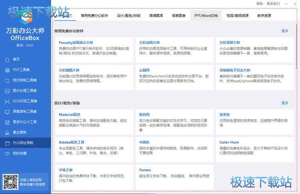Click the QR code image in sidebar

[x=10, y=182]
